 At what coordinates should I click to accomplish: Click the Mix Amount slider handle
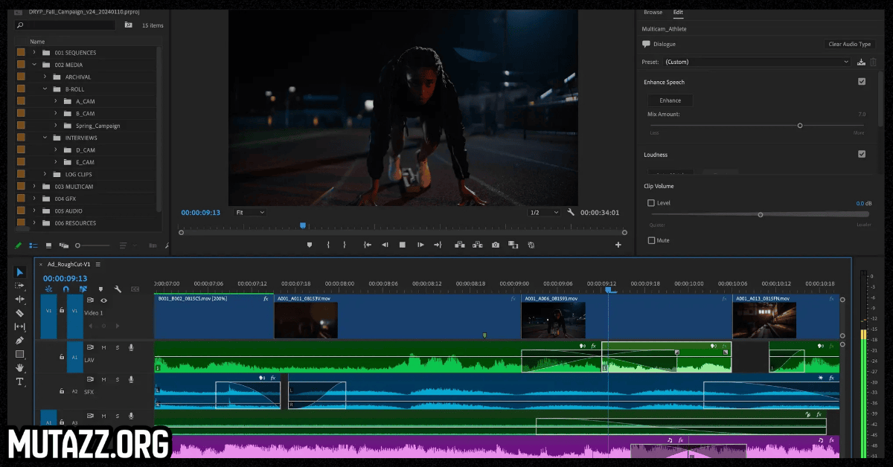coord(800,126)
